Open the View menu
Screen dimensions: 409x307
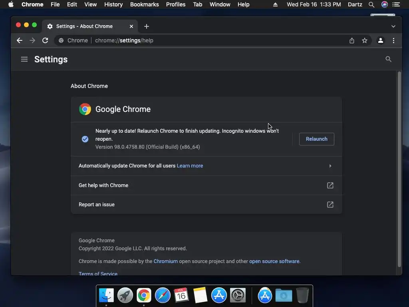click(x=91, y=4)
